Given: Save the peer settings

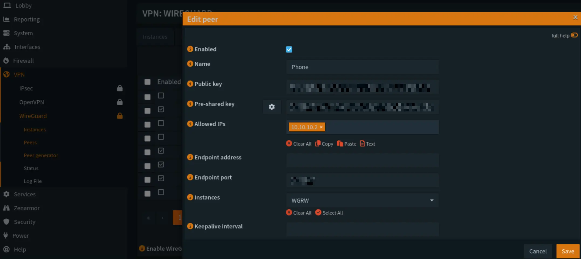Looking at the screenshot, I should (x=568, y=251).
